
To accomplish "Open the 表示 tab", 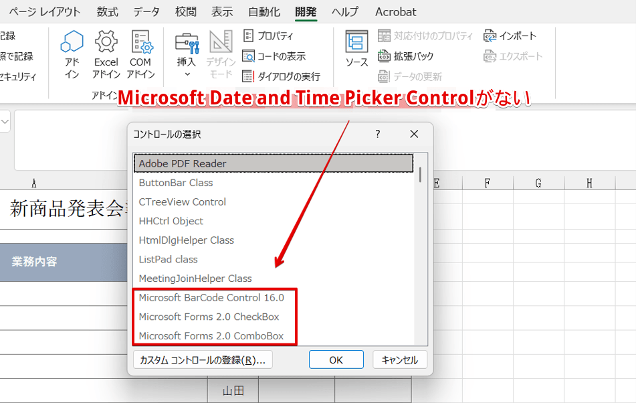I will 222,12.
